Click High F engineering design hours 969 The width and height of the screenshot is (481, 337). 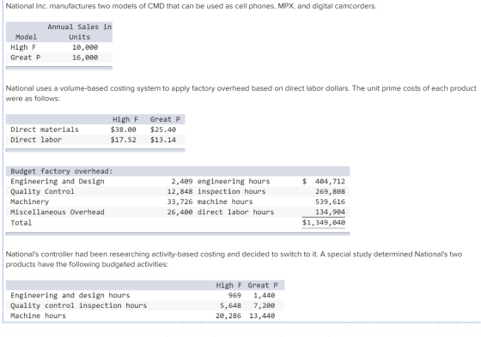click(x=234, y=295)
